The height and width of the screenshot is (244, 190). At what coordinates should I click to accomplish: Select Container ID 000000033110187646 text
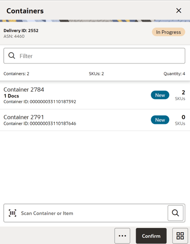(40, 123)
